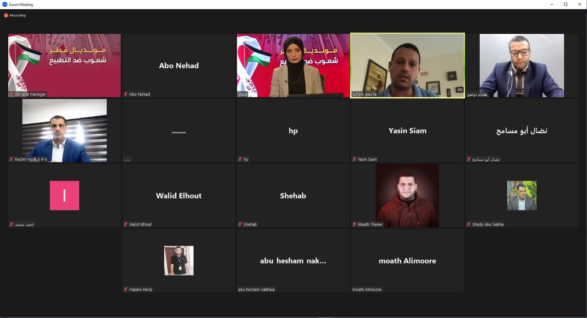
Task: Click muted mic icon beside Muath Thaher
Action: (x=354, y=225)
